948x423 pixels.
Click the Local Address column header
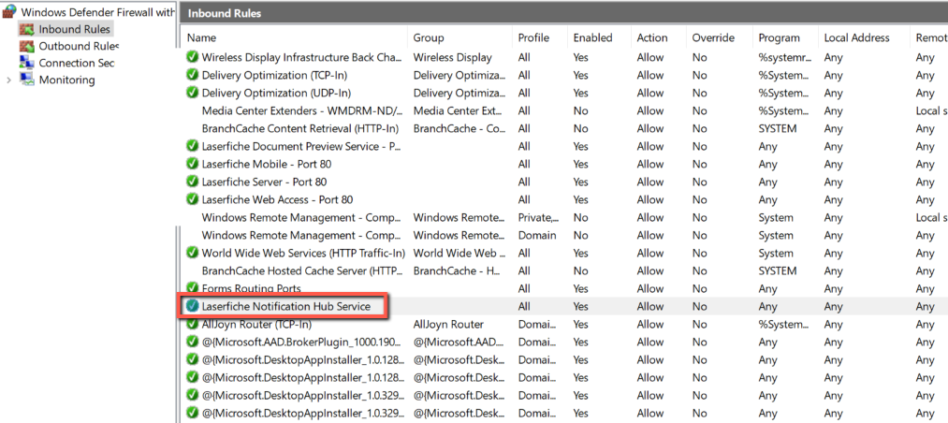[x=855, y=37]
